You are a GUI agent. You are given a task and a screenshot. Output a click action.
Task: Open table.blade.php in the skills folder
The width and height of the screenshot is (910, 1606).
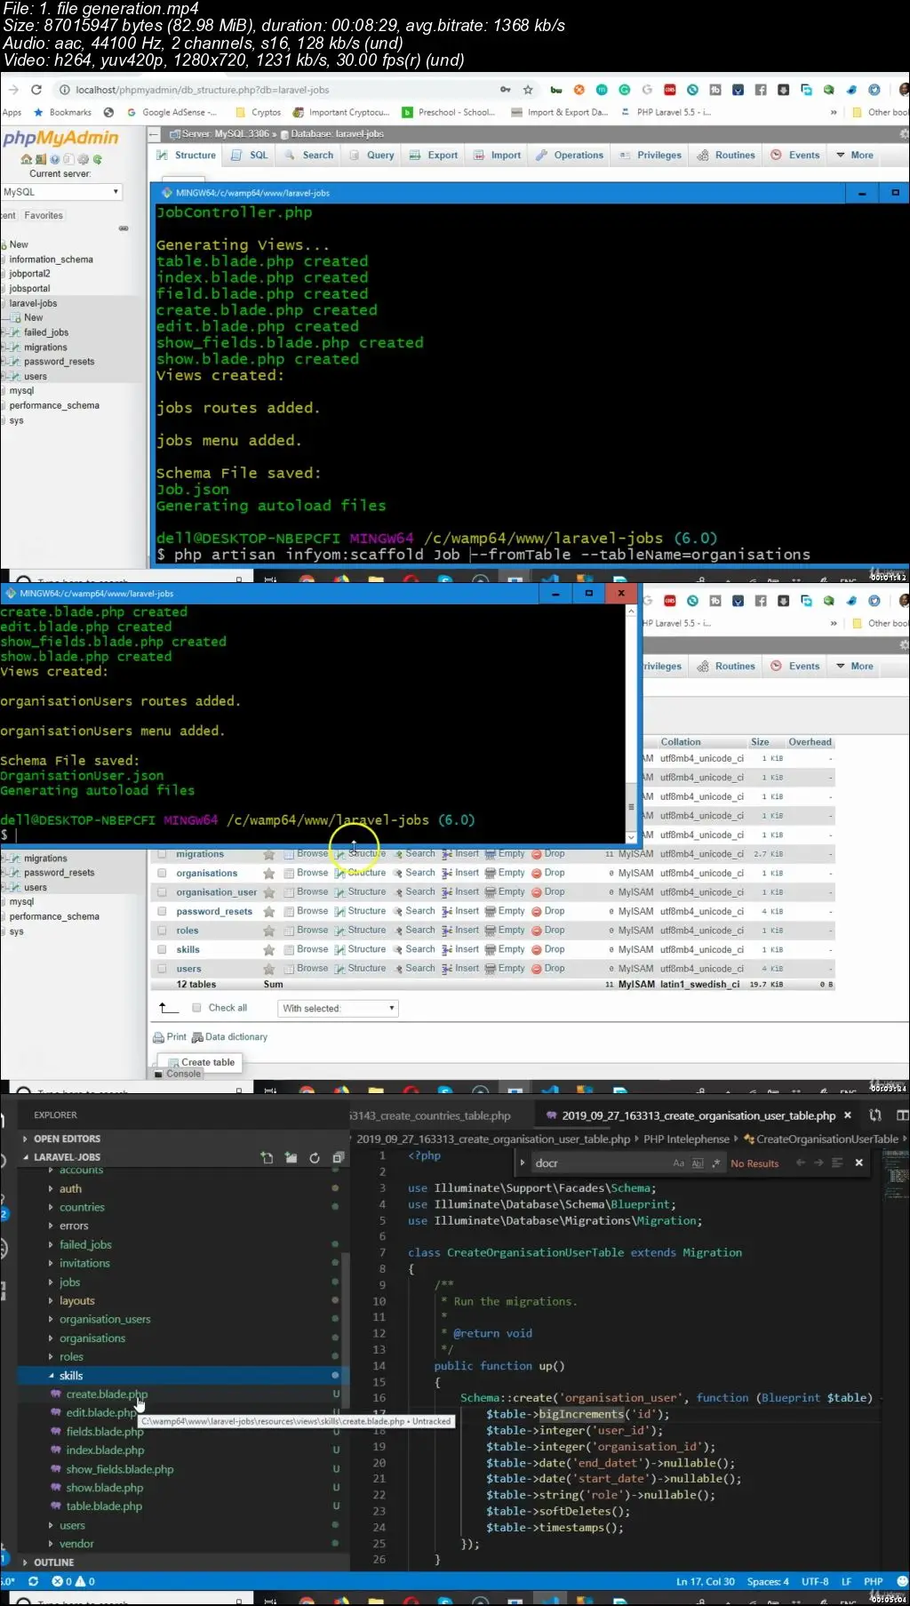104,1506
